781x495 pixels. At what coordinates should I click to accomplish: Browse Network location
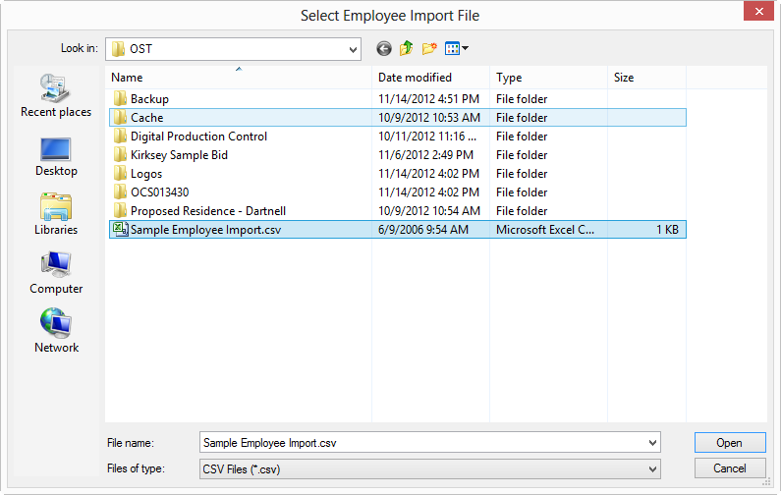(x=56, y=331)
